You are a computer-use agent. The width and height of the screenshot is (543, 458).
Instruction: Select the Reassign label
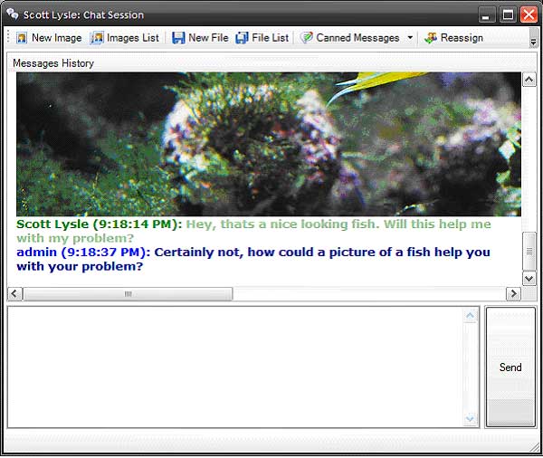click(x=462, y=38)
